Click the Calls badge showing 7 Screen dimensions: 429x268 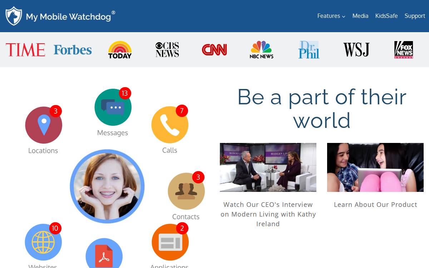182,111
